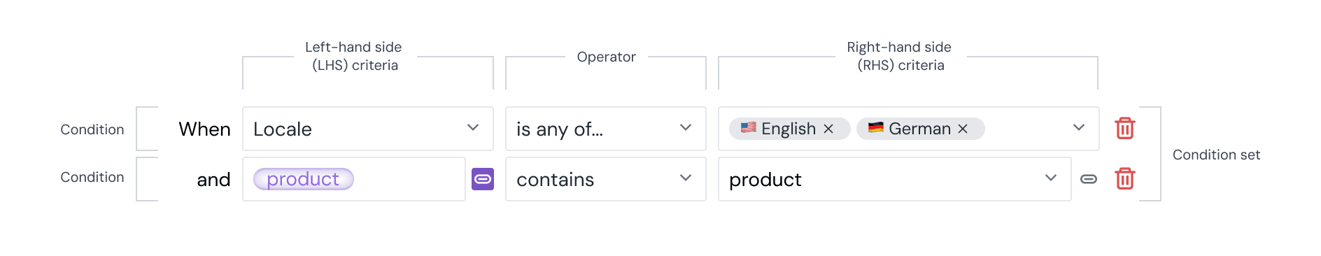Click empty area of locales multi-select

(1025, 129)
